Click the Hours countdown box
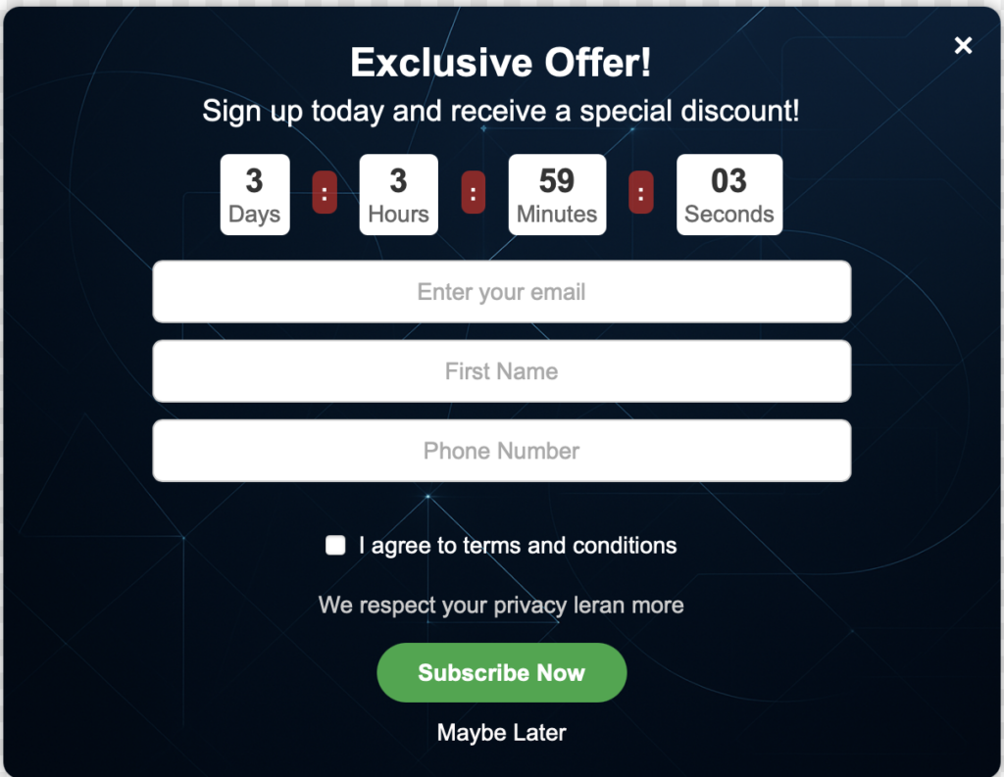Viewport: 1004px width, 777px height. (x=398, y=194)
